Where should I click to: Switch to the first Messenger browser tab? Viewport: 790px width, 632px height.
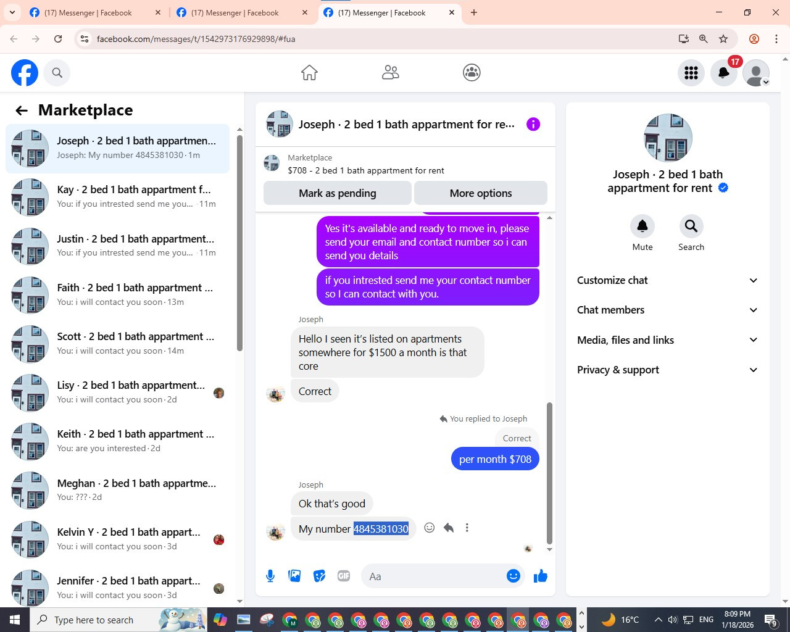click(96, 13)
